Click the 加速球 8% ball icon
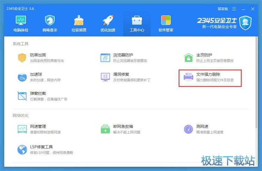 point(22,77)
